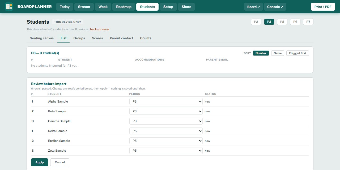The image size is (340, 170).
Task: Open the Share page
Action: pos(186,7)
